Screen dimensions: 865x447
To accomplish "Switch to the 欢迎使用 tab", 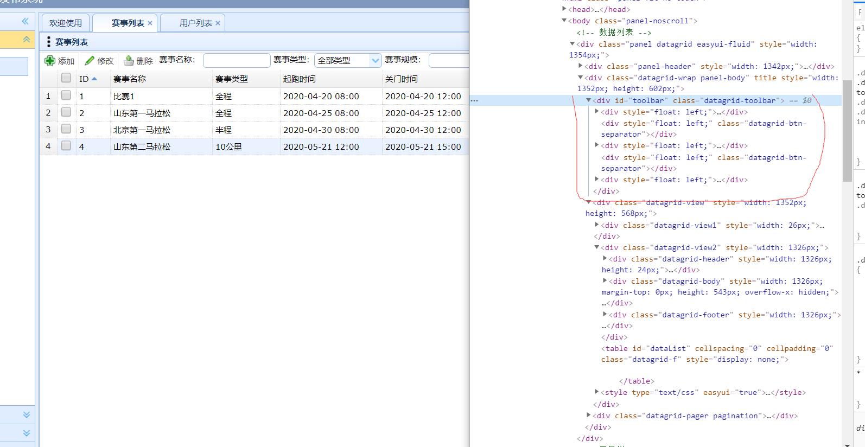I will click(x=66, y=23).
